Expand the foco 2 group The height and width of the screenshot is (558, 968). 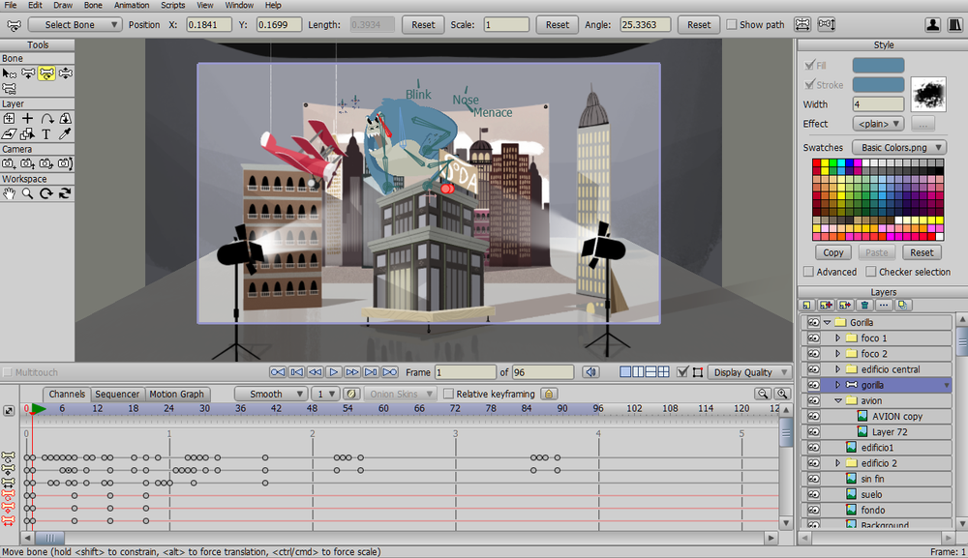[837, 354]
